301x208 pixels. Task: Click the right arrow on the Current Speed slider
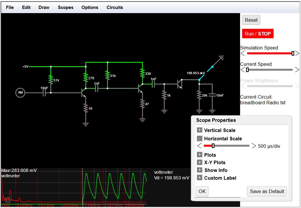coord(296,69)
